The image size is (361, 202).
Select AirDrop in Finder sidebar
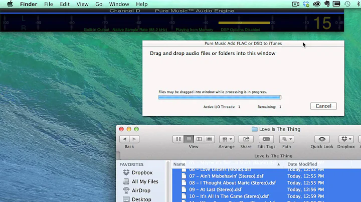coord(141,190)
